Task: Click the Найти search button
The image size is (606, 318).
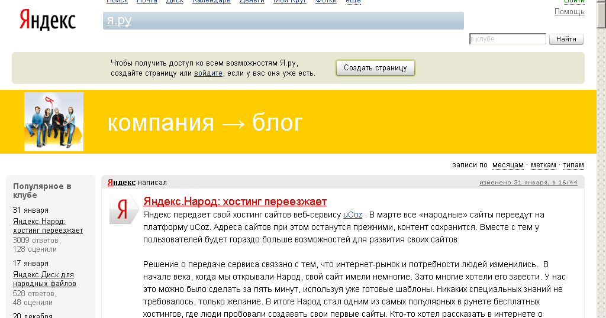Action: tap(566, 39)
